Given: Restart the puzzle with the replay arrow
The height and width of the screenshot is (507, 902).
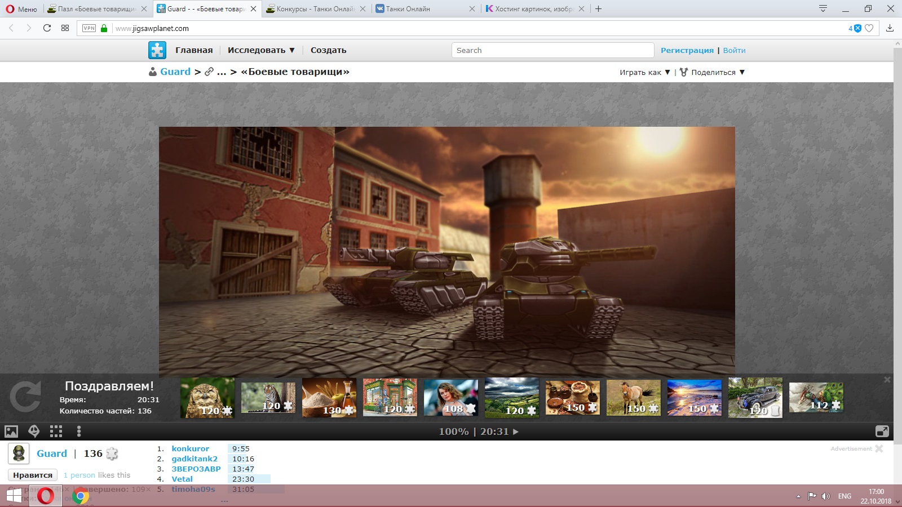Looking at the screenshot, I should pos(25,397).
